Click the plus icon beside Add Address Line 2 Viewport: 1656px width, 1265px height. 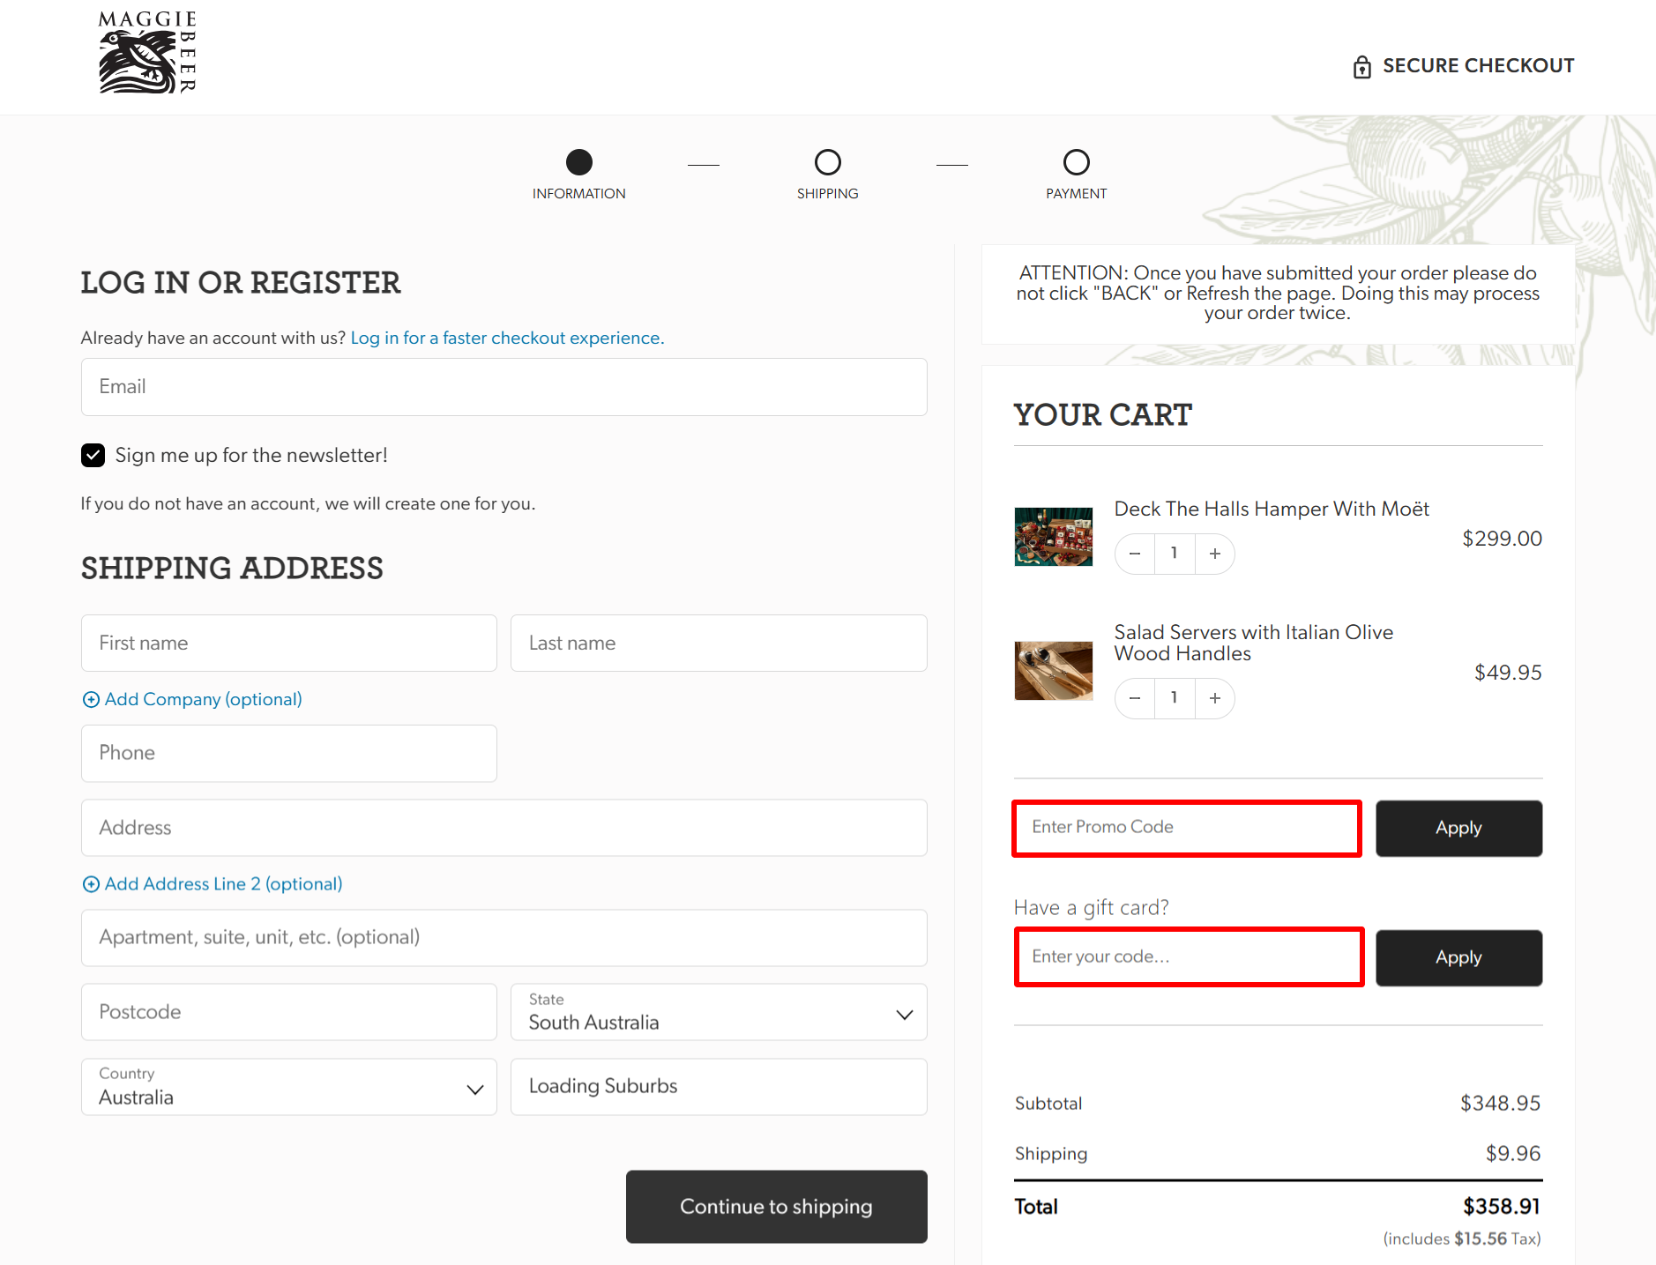click(91, 883)
